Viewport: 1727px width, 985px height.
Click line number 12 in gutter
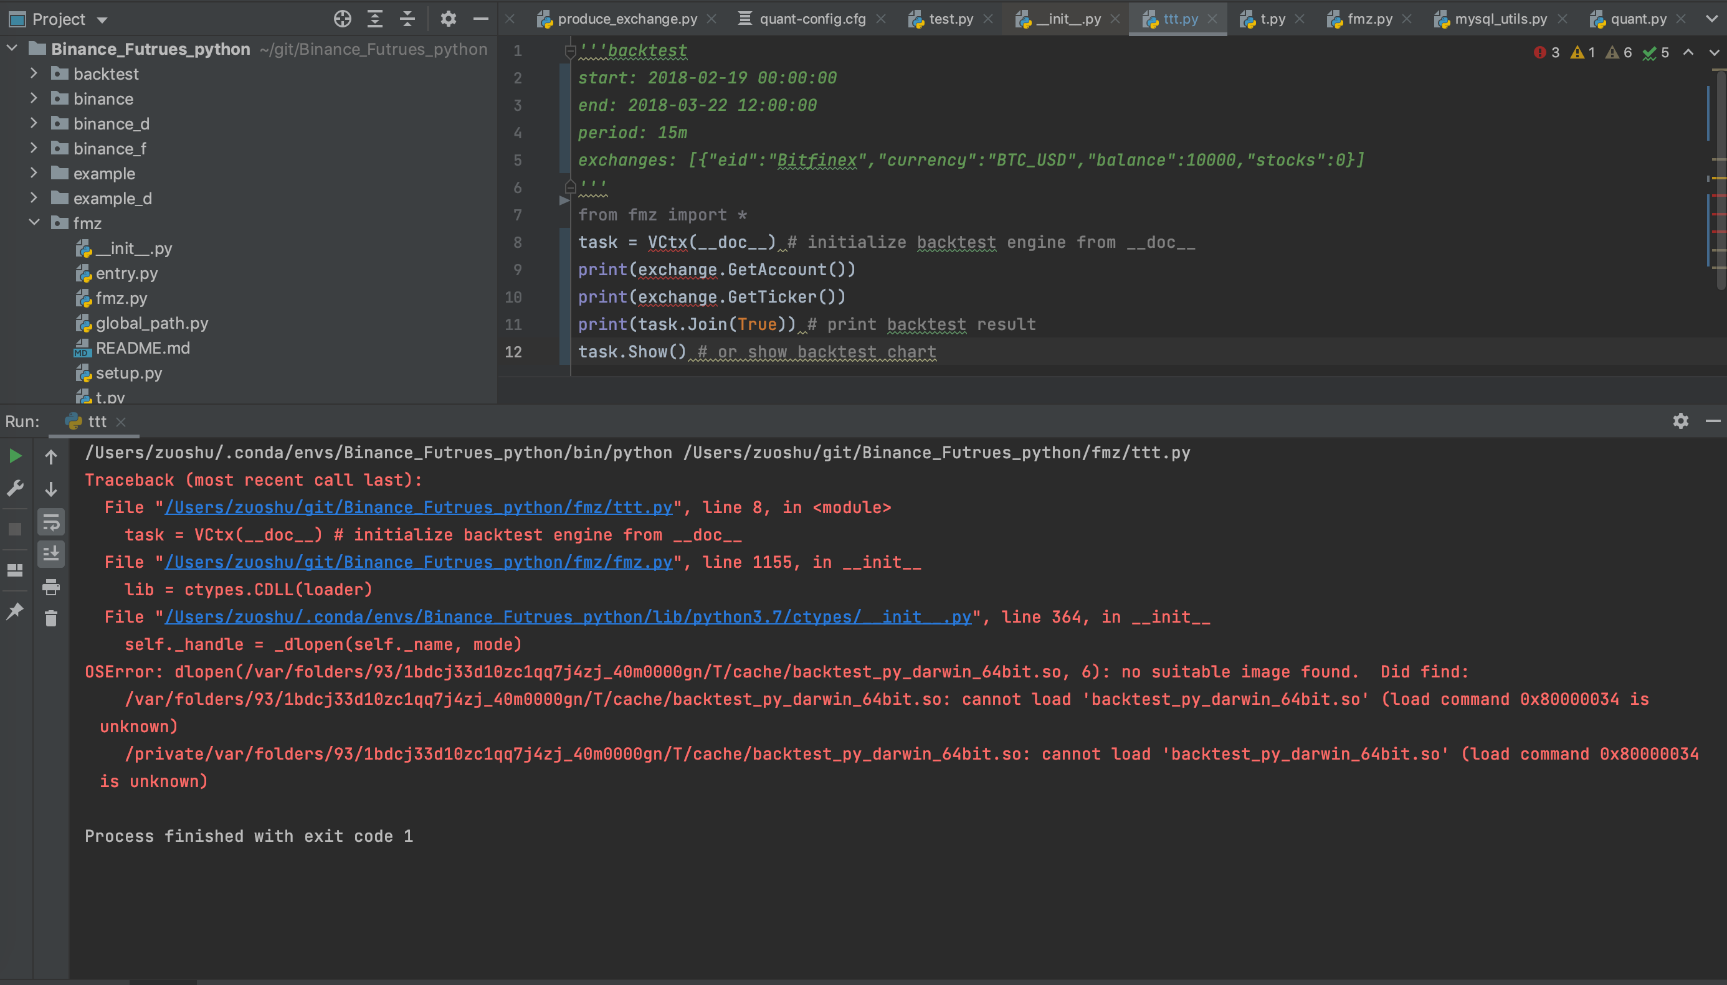coord(513,352)
